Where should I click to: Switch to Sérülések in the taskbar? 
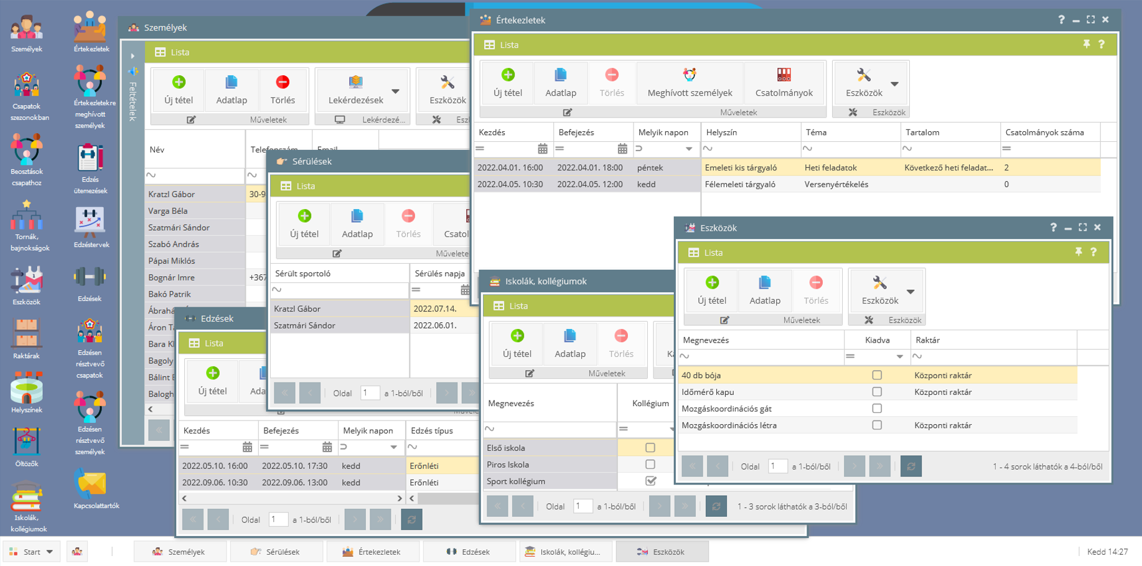[276, 552]
